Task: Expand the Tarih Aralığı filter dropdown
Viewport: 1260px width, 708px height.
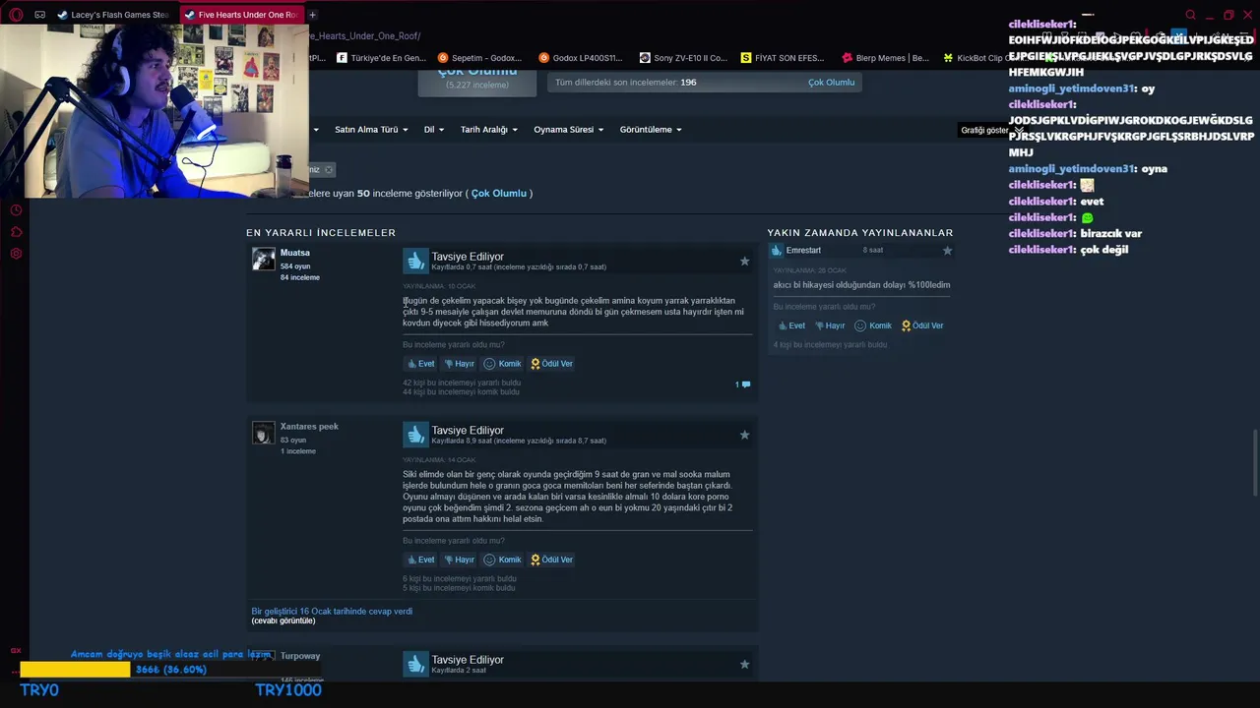Action: [x=489, y=130]
